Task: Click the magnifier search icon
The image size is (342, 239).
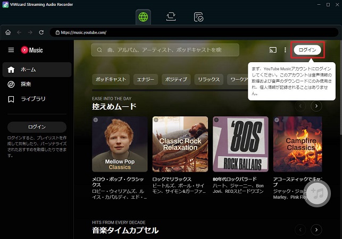Action: click(99, 50)
